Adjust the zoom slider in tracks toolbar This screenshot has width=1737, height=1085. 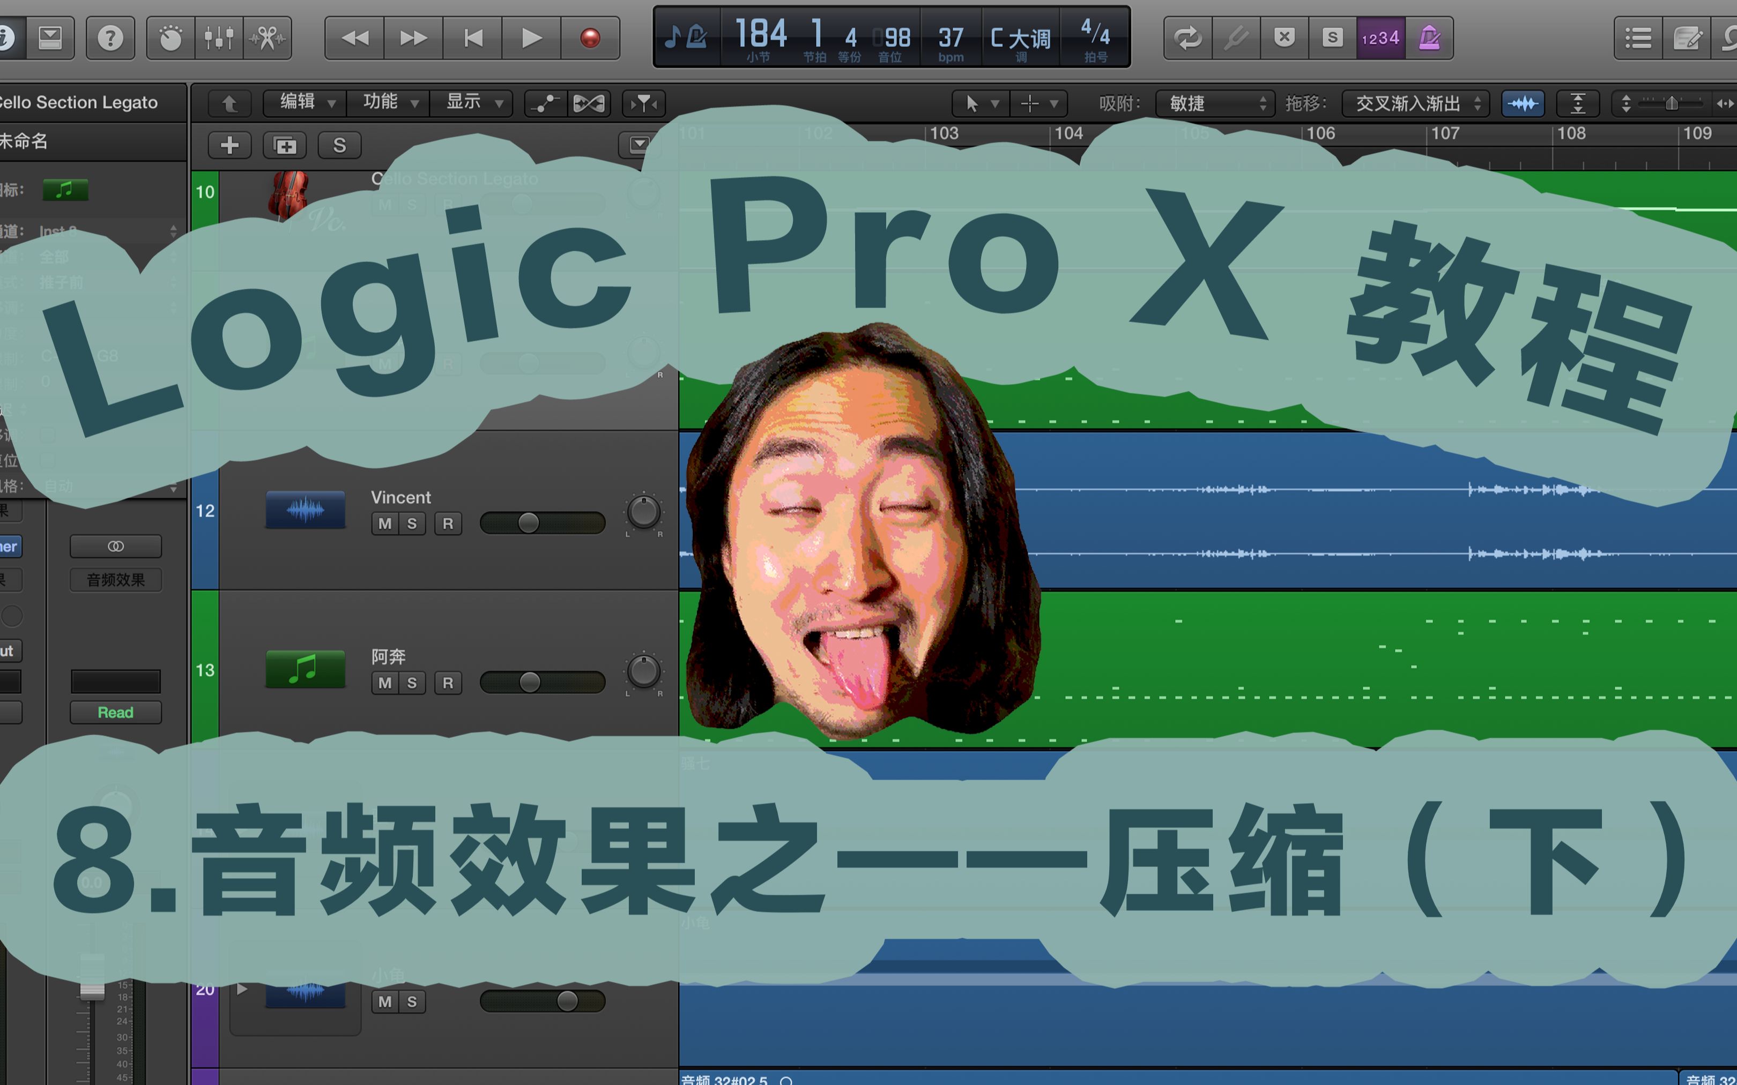click(x=1671, y=103)
